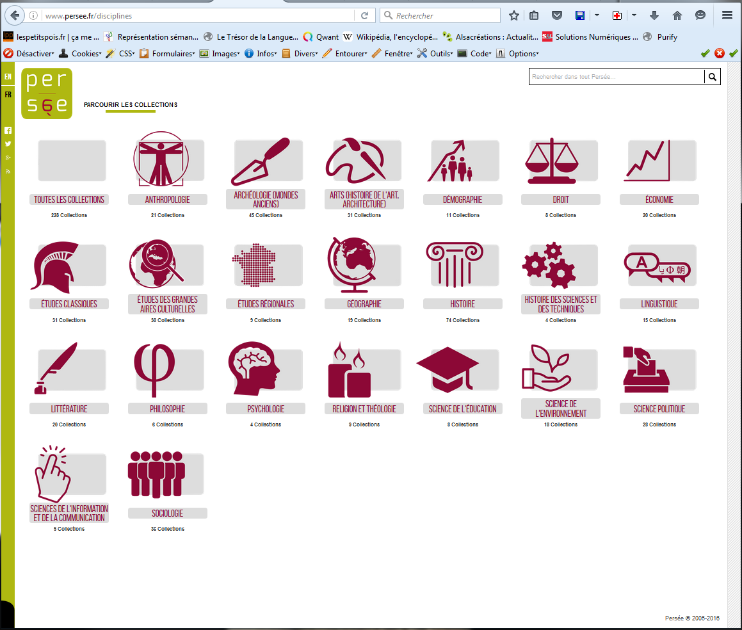
Task: Expand the Formulaires developer menu
Action: coord(167,54)
